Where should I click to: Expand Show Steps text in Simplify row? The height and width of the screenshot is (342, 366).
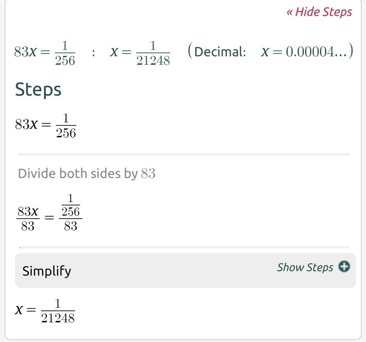click(x=305, y=267)
